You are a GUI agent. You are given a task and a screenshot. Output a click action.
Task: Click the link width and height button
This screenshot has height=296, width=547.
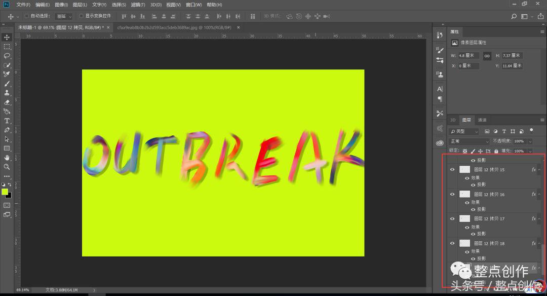[487, 56]
